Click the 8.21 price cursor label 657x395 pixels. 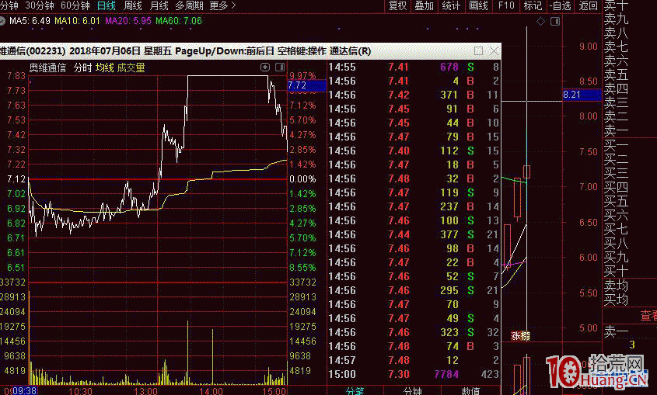pyautogui.click(x=582, y=95)
